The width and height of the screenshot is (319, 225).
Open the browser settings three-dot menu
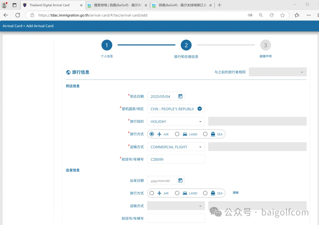(x=309, y=15)
